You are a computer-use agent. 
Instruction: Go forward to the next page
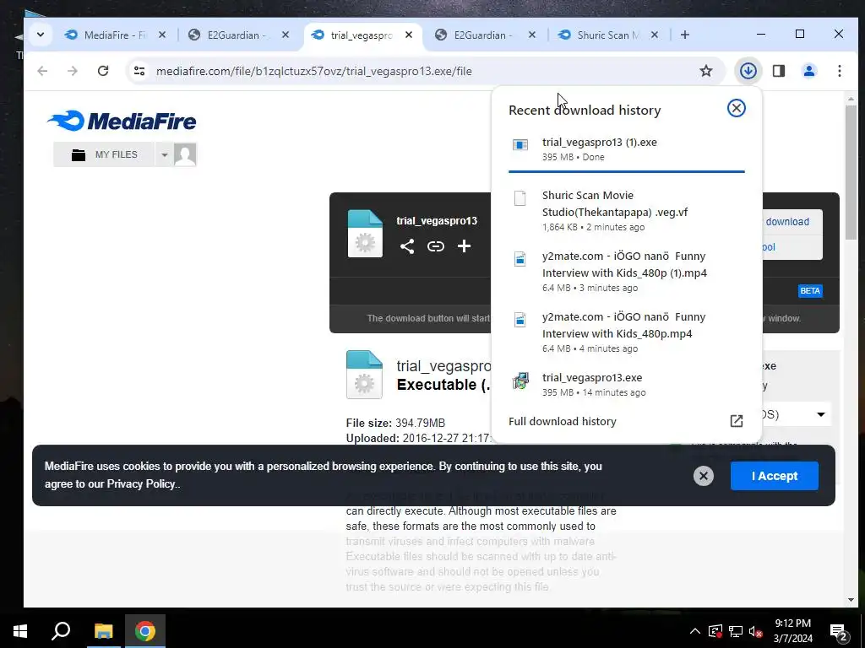coord(73,71)
